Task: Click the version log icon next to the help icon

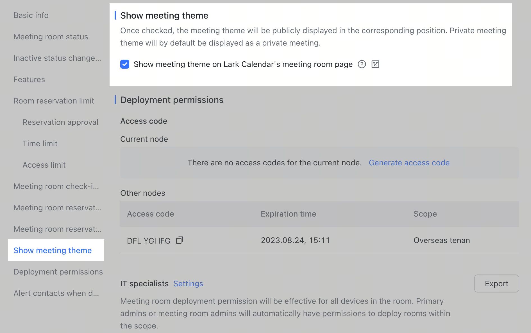Action: [376, 64]
